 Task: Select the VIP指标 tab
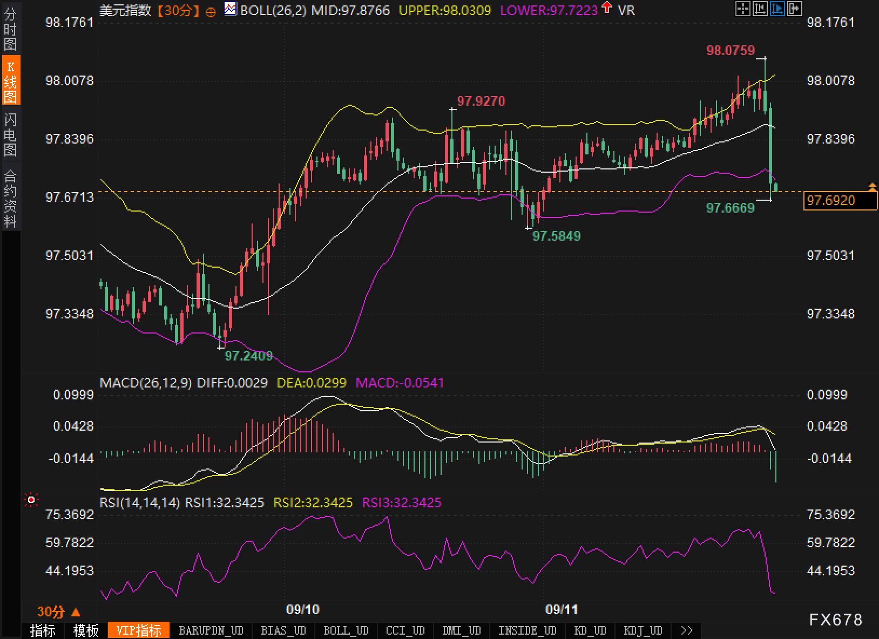click(139, 630)
